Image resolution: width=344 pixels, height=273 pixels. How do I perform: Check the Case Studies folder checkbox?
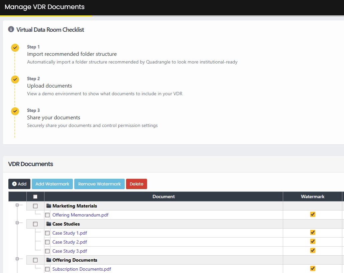click(35, 224)
